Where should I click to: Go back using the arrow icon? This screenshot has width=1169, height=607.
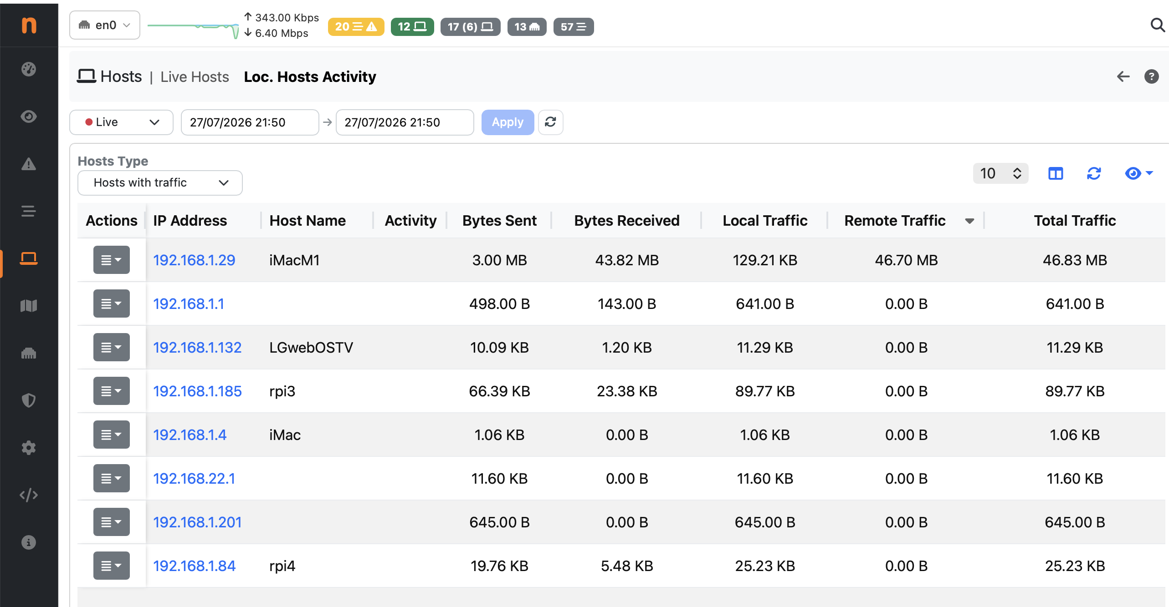pyautogui.click(x=1123, y=76)
